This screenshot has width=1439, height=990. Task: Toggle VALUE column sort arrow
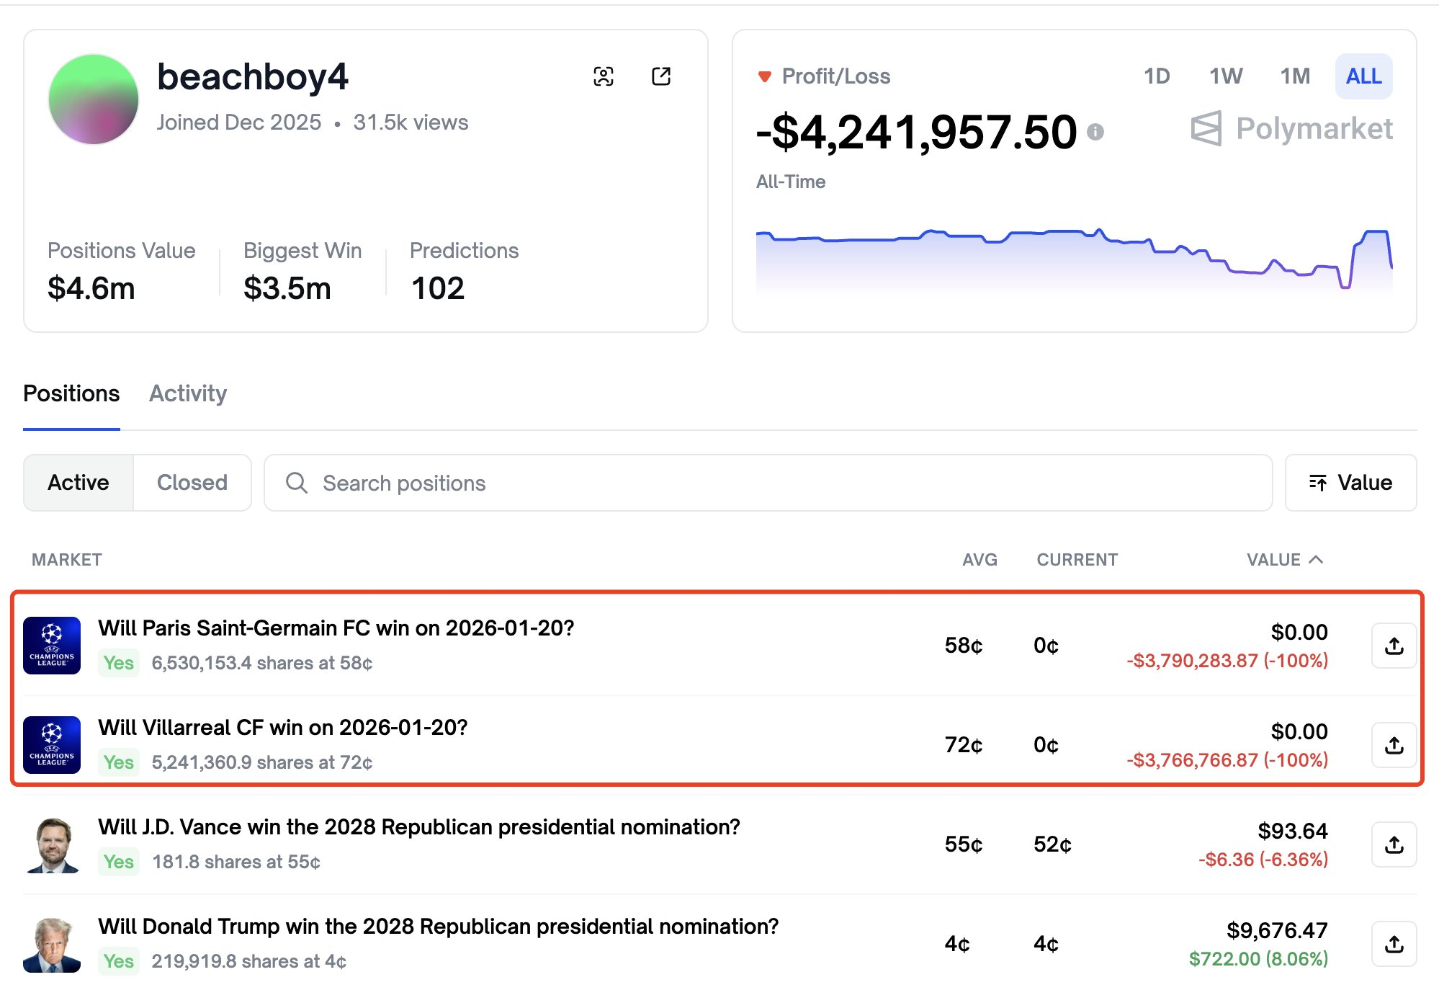[x=1316, y=560]
